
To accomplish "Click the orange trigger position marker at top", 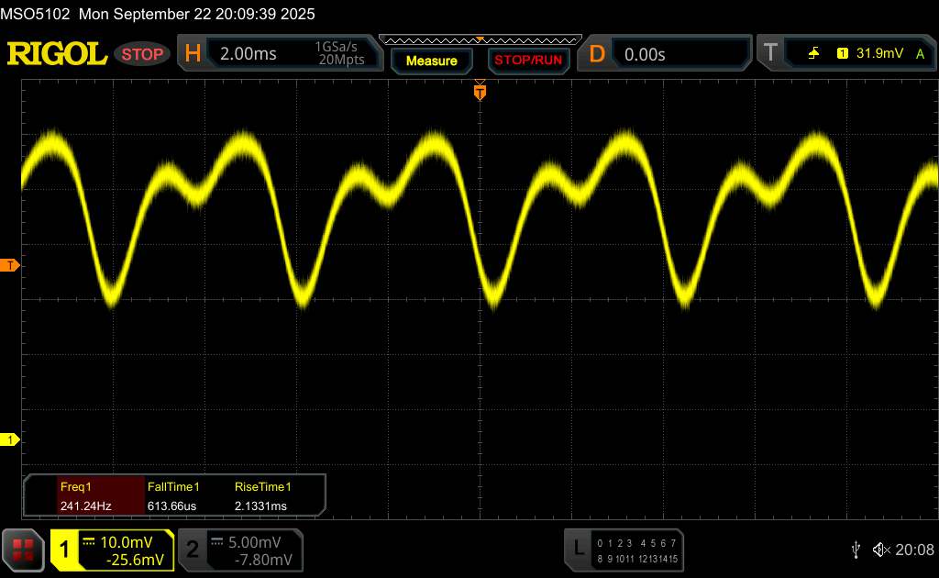I will click(x=479, y=91).
